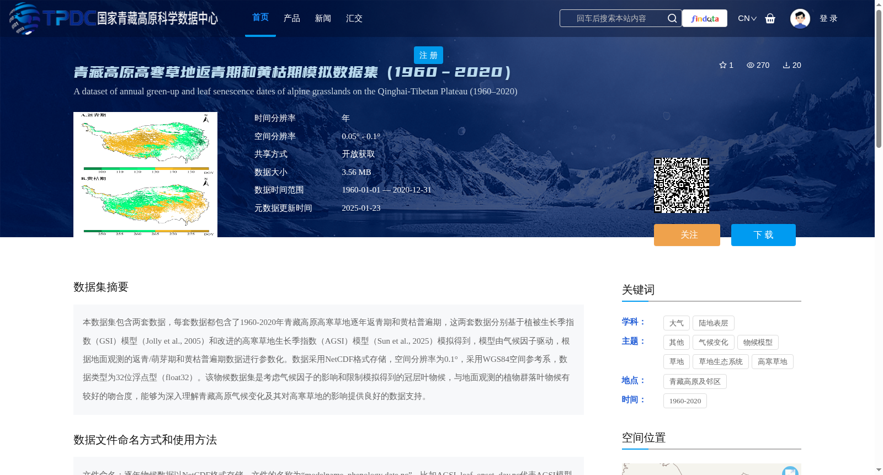Image resolution: width=883 pixels, height=475 pixels.
Task: Click the 2025-01-23 metadata update date
Action: click(x=361, y=208)
